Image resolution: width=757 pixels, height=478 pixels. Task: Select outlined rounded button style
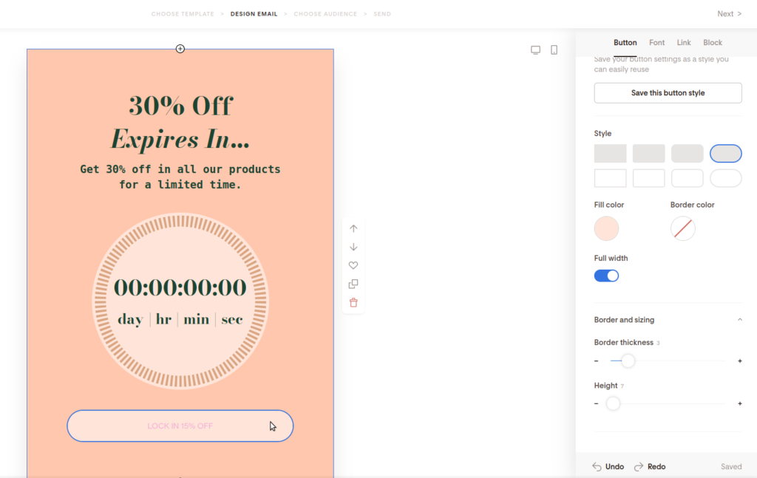tap(687, 178)
